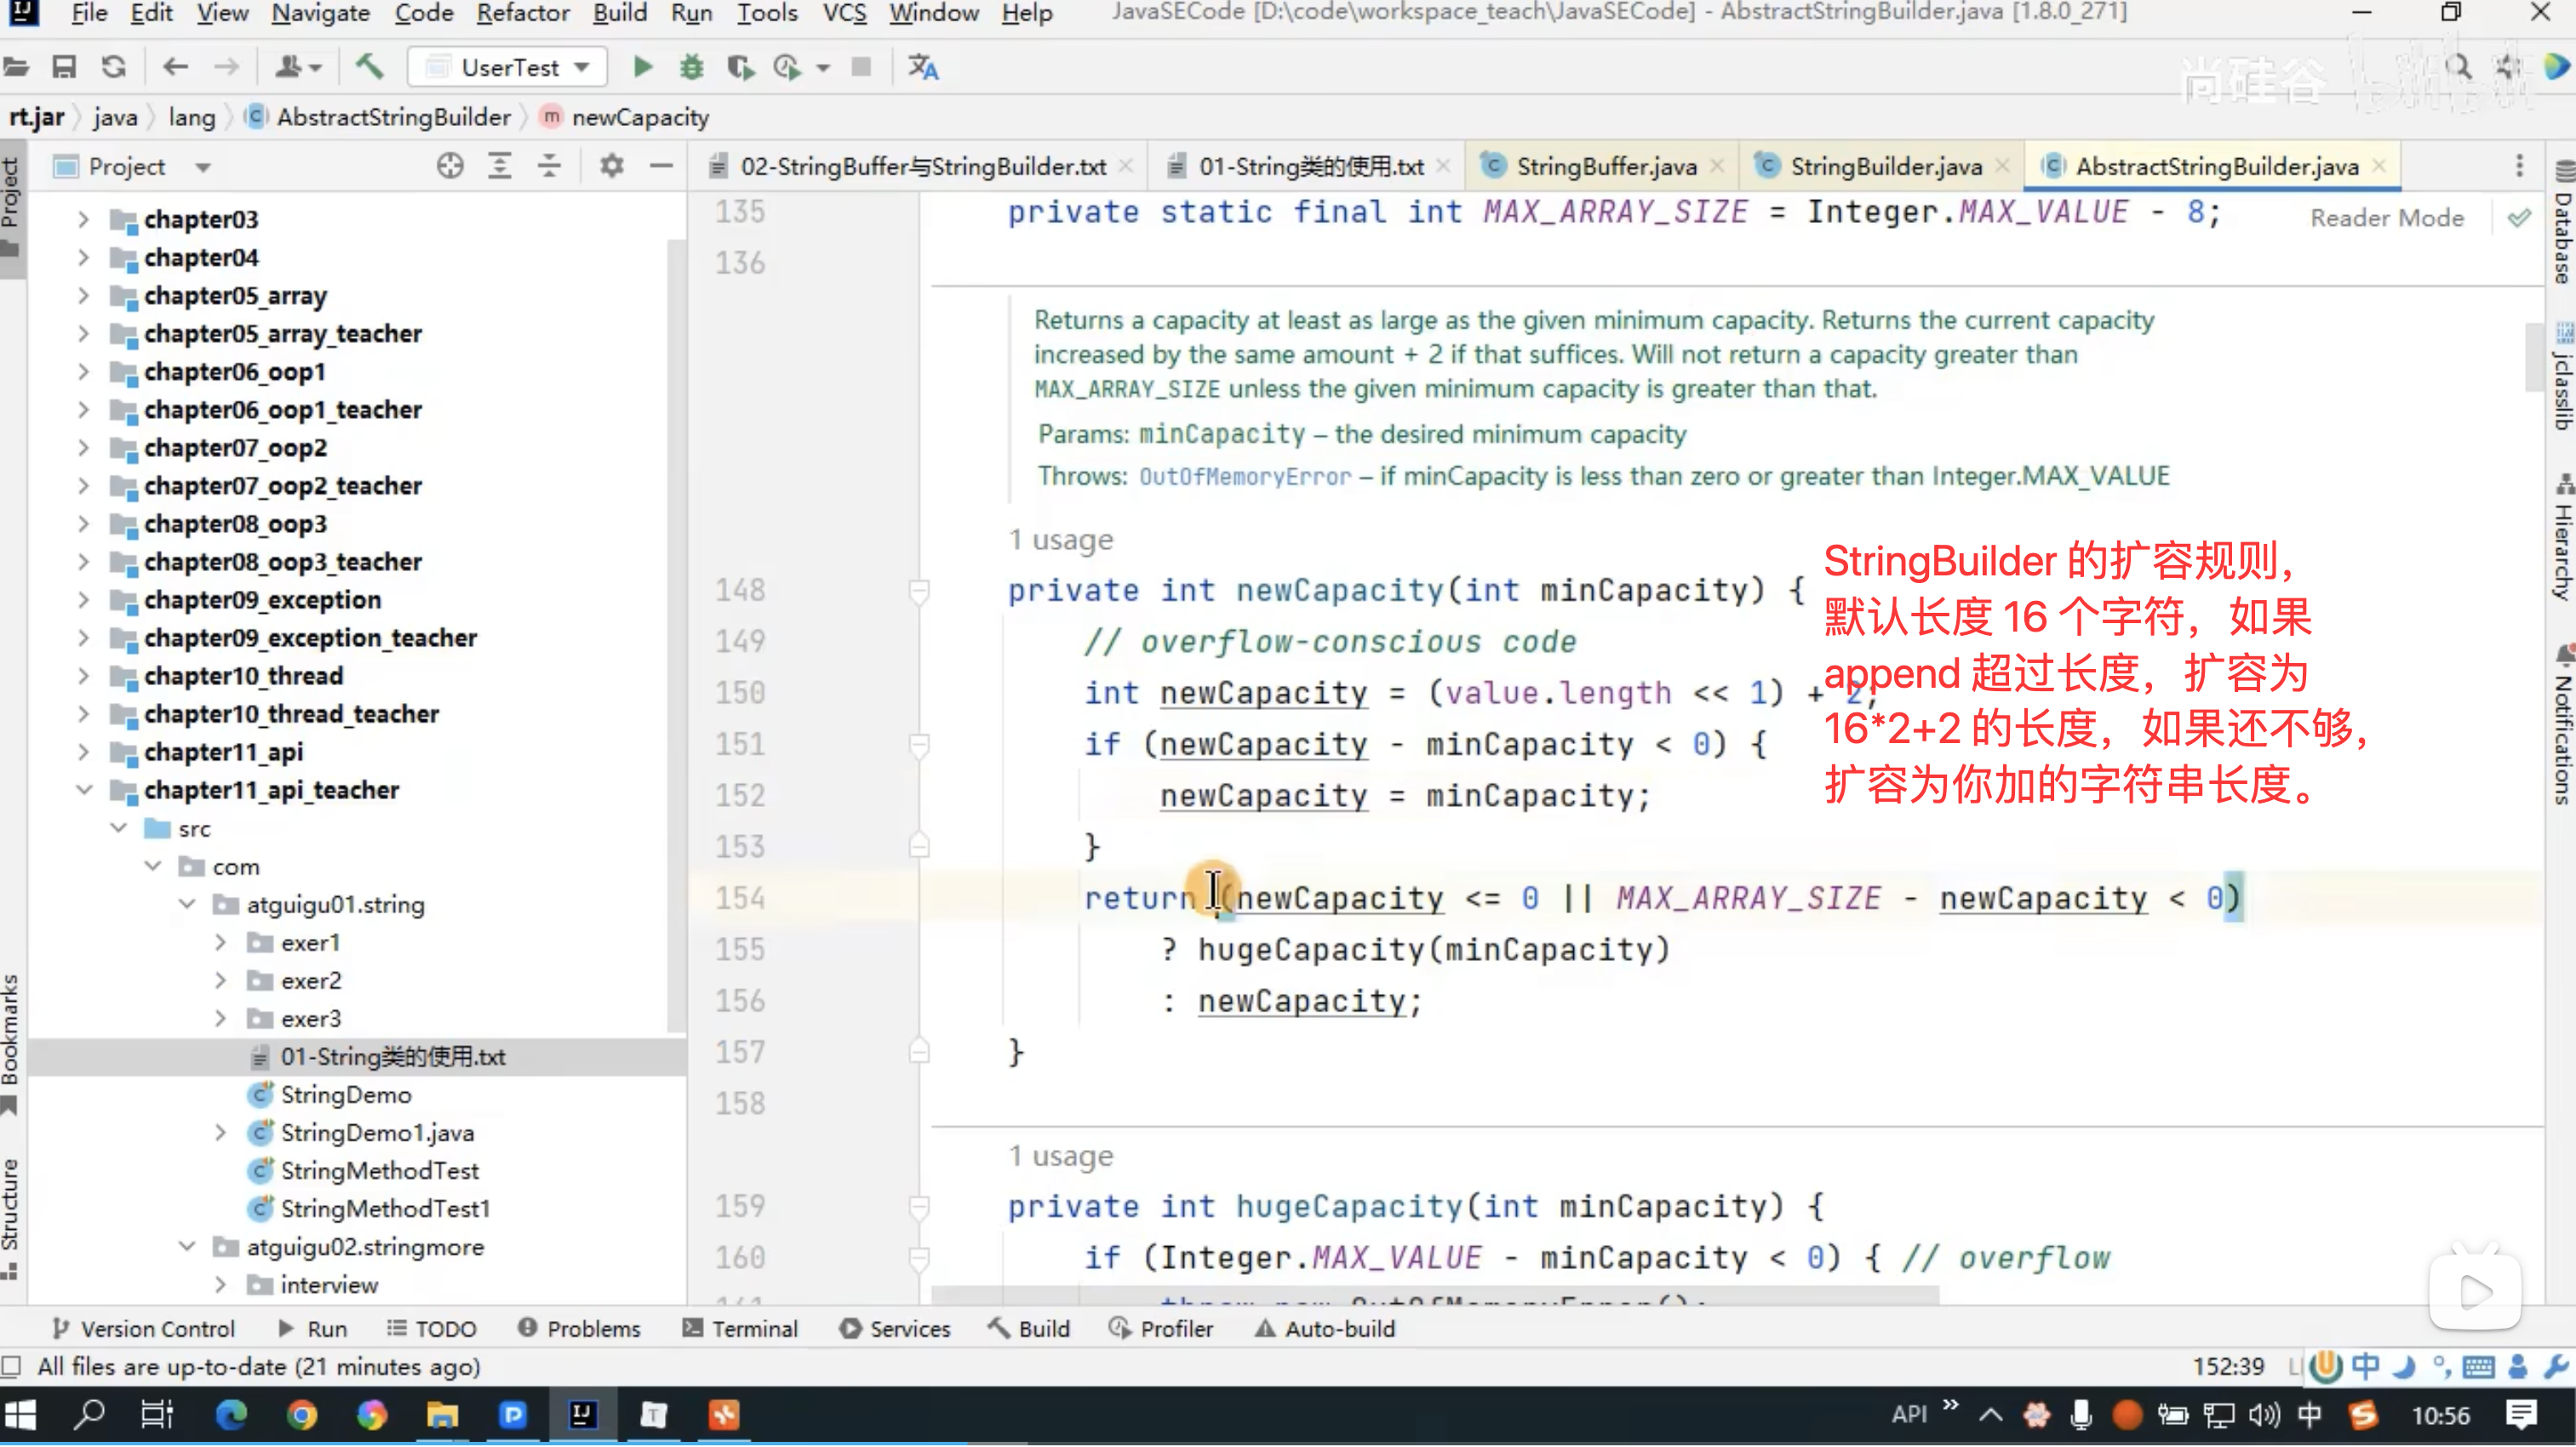Click Collapse All icon in Project panel
The height and width of the screenshot is (1447, 2576).
click(549, 166)
